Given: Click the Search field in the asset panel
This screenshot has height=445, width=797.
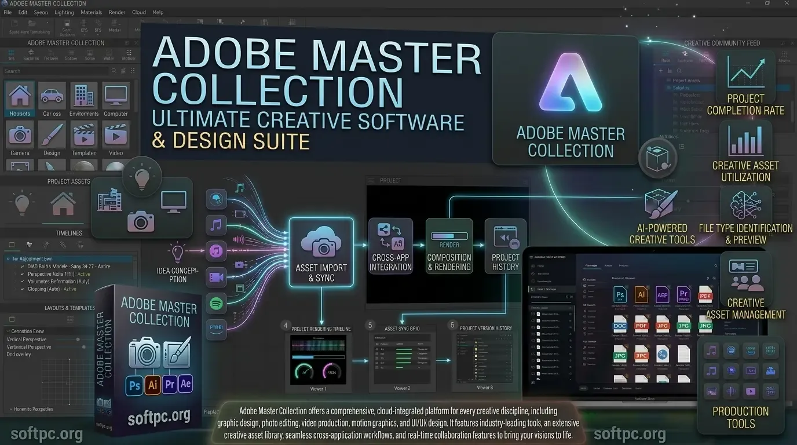Looking at the screenshot, I should point(55,71).
